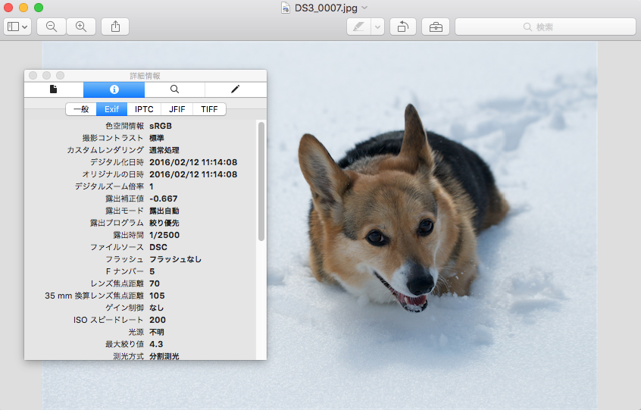This screenshot has height=410, width=641.
Task: Open the annotations pencil inspector tab
Action: click(235, 89)
